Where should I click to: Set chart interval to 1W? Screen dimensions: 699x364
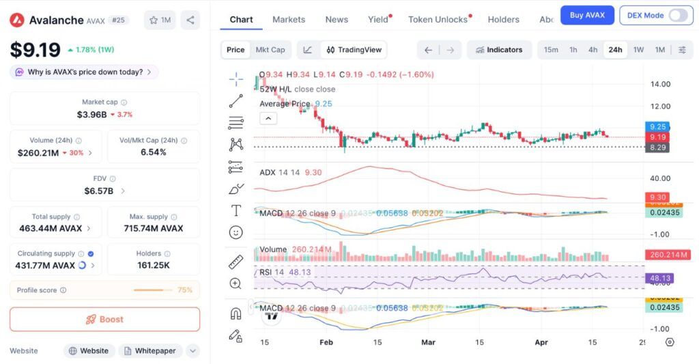tap(638, 50)
